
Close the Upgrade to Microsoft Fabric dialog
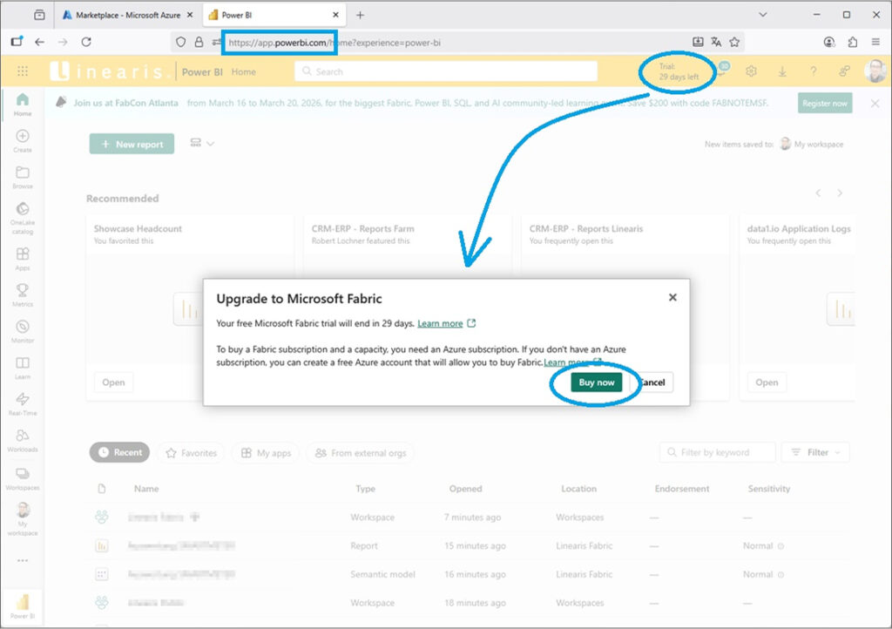pyautogui.click(x=672, y=297)
